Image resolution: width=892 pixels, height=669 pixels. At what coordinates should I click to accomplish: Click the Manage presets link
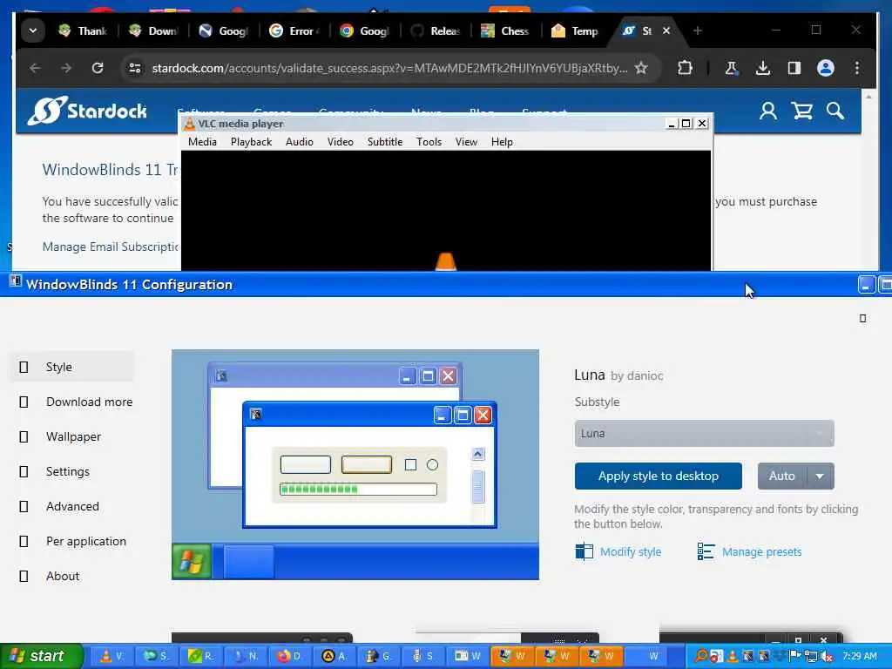[x=761, y=551]
